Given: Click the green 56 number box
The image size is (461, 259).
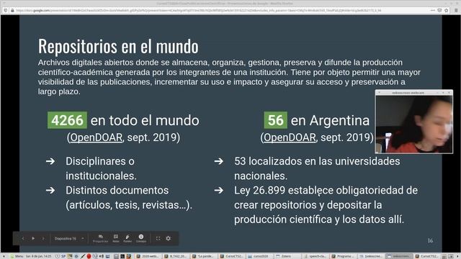Looking at the screenshot, I should [x=275, y=120].
